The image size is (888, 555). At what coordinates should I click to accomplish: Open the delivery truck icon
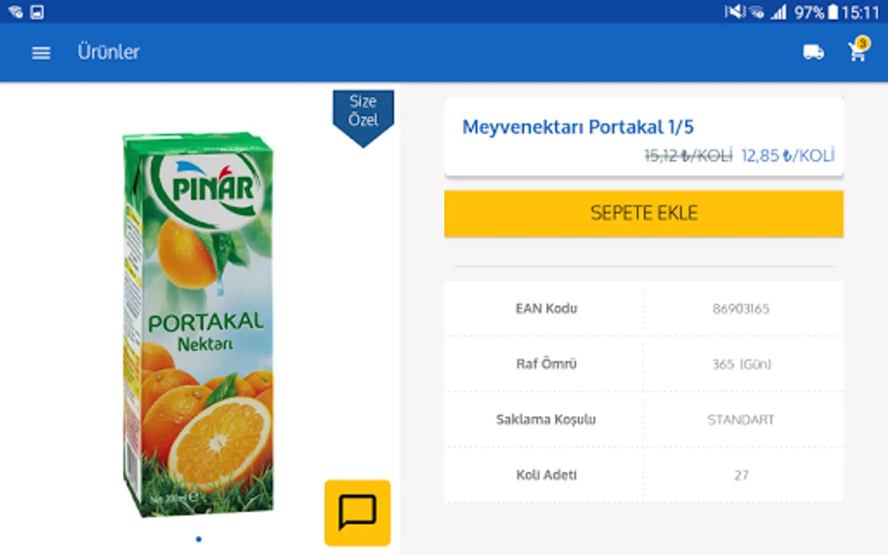[813, 52]
